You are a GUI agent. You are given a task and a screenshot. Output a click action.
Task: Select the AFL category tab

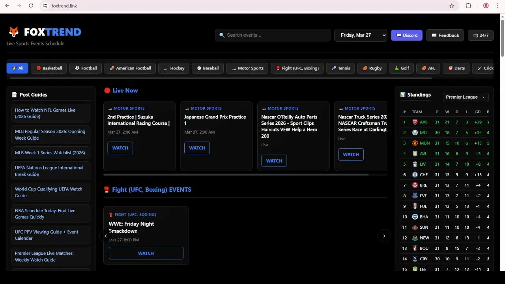428,68
